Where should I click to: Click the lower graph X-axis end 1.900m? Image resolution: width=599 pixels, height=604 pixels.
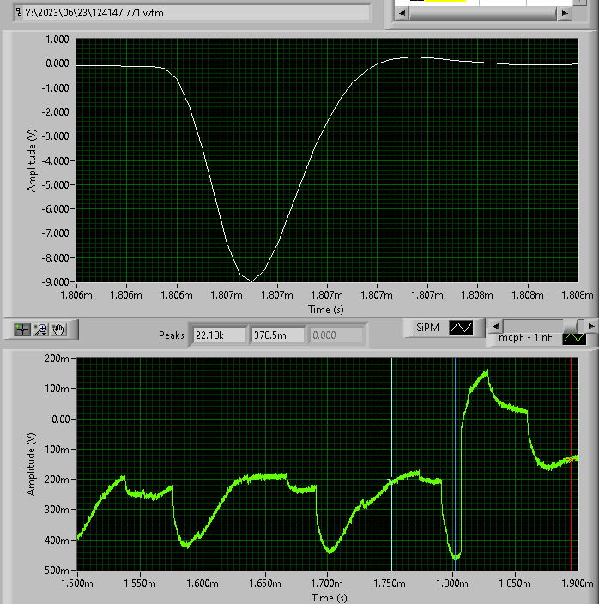click(x=577, y=583)
